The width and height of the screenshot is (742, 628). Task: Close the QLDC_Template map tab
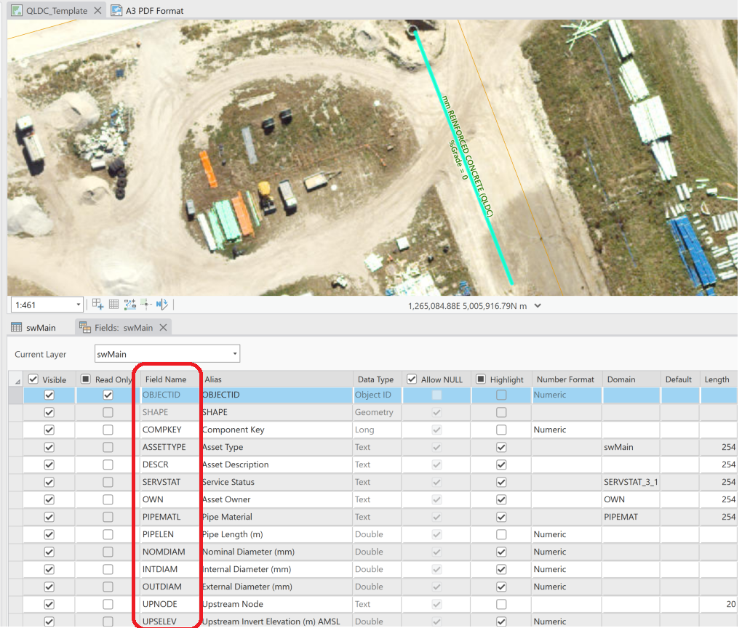pyautogui.click(x=98, y=11)
